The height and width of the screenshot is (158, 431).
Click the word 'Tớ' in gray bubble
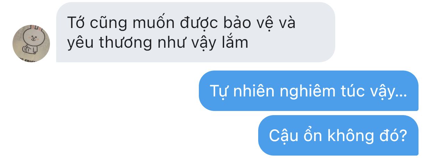[x=75, y=22]
